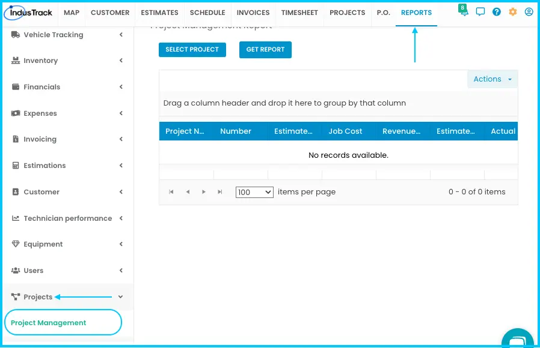540x348 pixels.
Task: Click the GET REPORT button
Action: point(266,49)
